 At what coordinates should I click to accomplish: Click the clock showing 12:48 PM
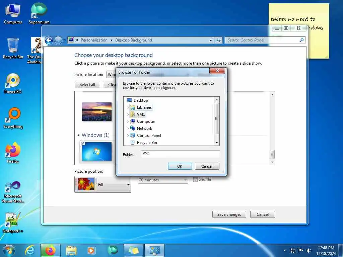pyautogui.click(x=326, y=248)
